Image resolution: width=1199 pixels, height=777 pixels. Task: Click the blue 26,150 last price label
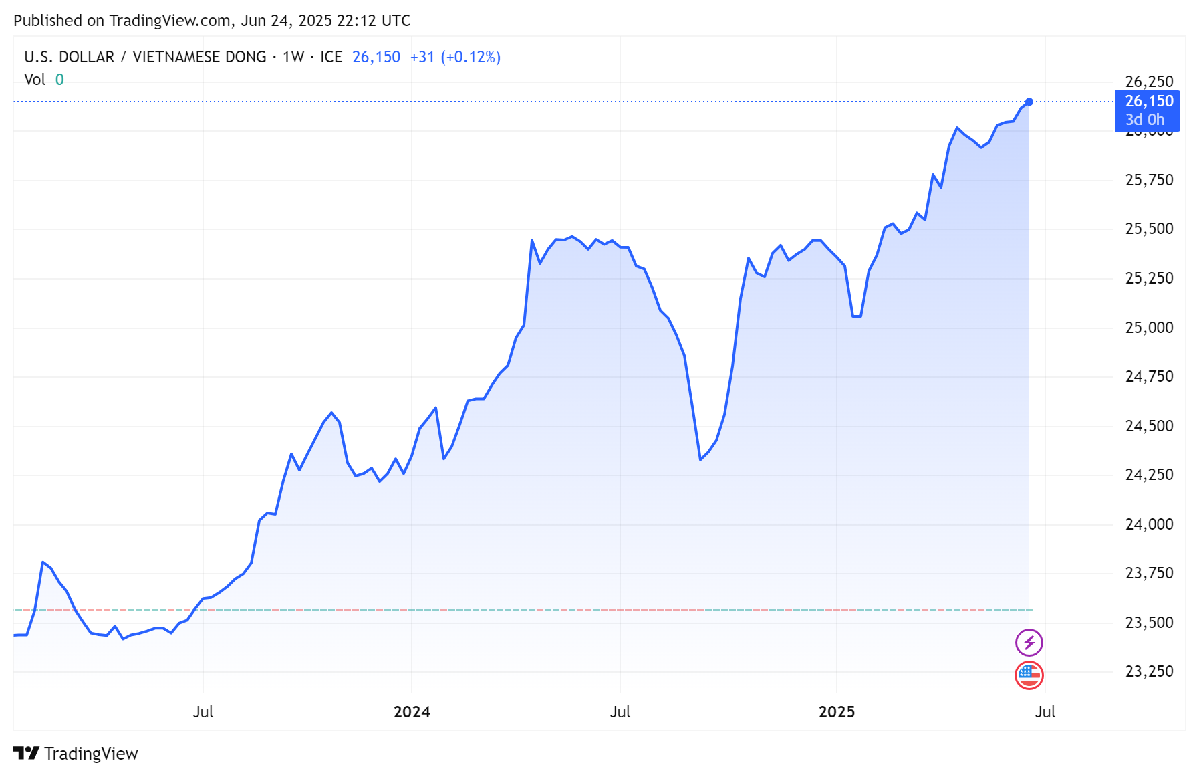coord(1149,102)
